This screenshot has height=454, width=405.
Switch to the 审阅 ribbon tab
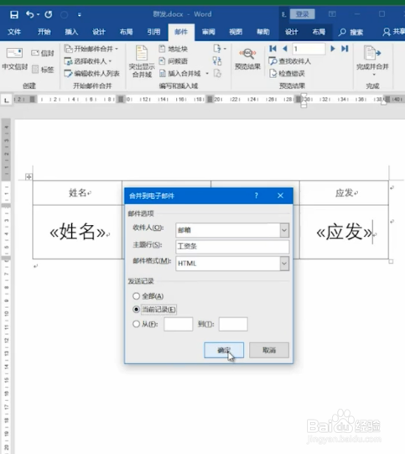coord(208,32)
